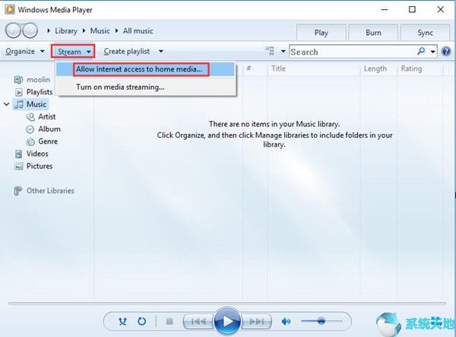Select Album under Music
The width and height of the screenshot is (456, 337).
49,129
